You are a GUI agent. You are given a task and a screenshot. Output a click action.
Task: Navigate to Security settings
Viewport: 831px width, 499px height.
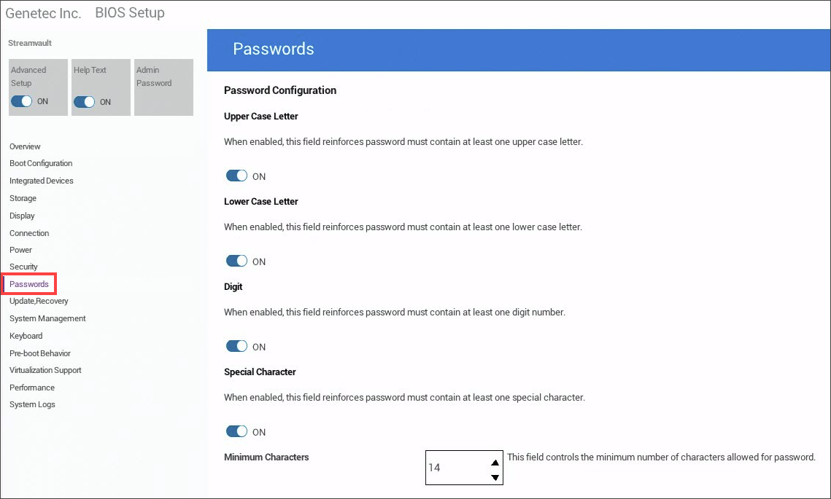(23, 267)
